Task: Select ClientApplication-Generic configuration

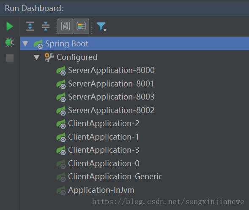Action: (x=115, y=177)
